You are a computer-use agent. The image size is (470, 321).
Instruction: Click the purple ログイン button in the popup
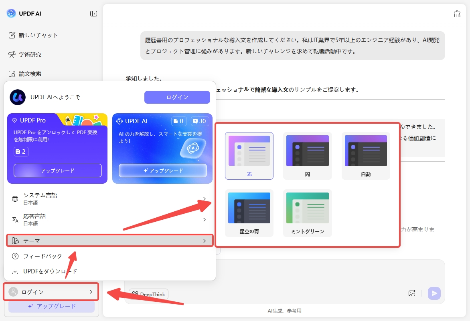(177, 97)
